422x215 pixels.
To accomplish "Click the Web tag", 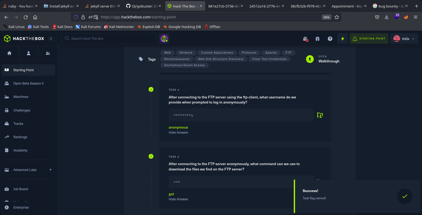I will click(x=168, y=53).
